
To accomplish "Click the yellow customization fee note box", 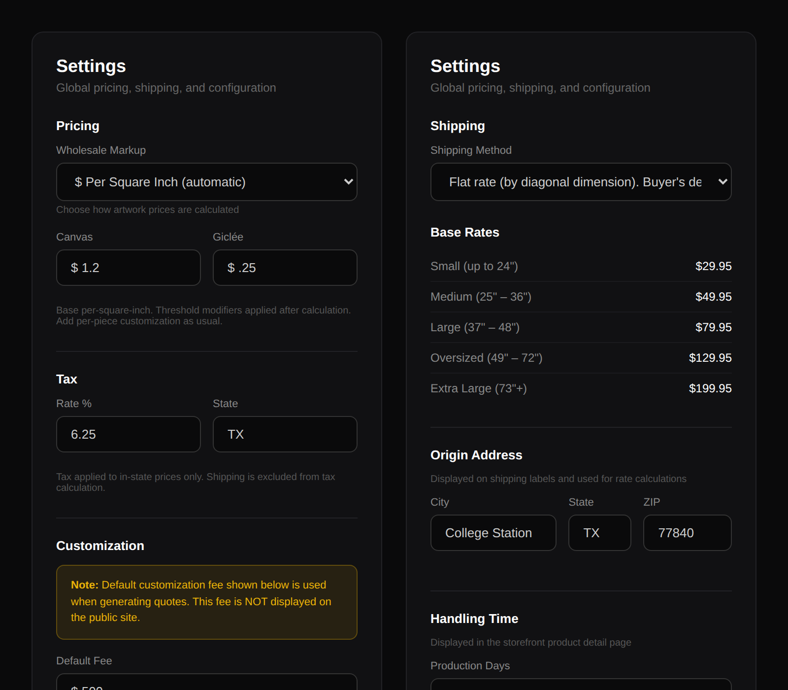I will coord(206,602).
